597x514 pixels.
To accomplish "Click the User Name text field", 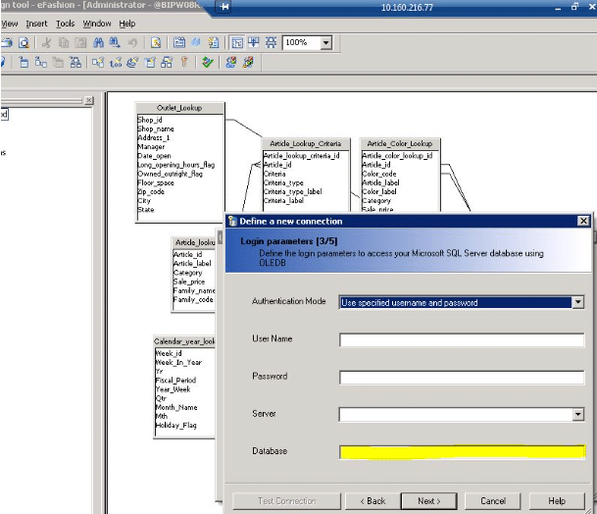I will [x=461, y=340].
